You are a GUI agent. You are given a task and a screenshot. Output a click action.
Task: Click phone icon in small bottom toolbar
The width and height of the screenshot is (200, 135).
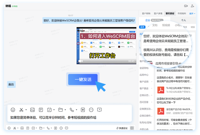pyautogui.click(x=48, y=128)
